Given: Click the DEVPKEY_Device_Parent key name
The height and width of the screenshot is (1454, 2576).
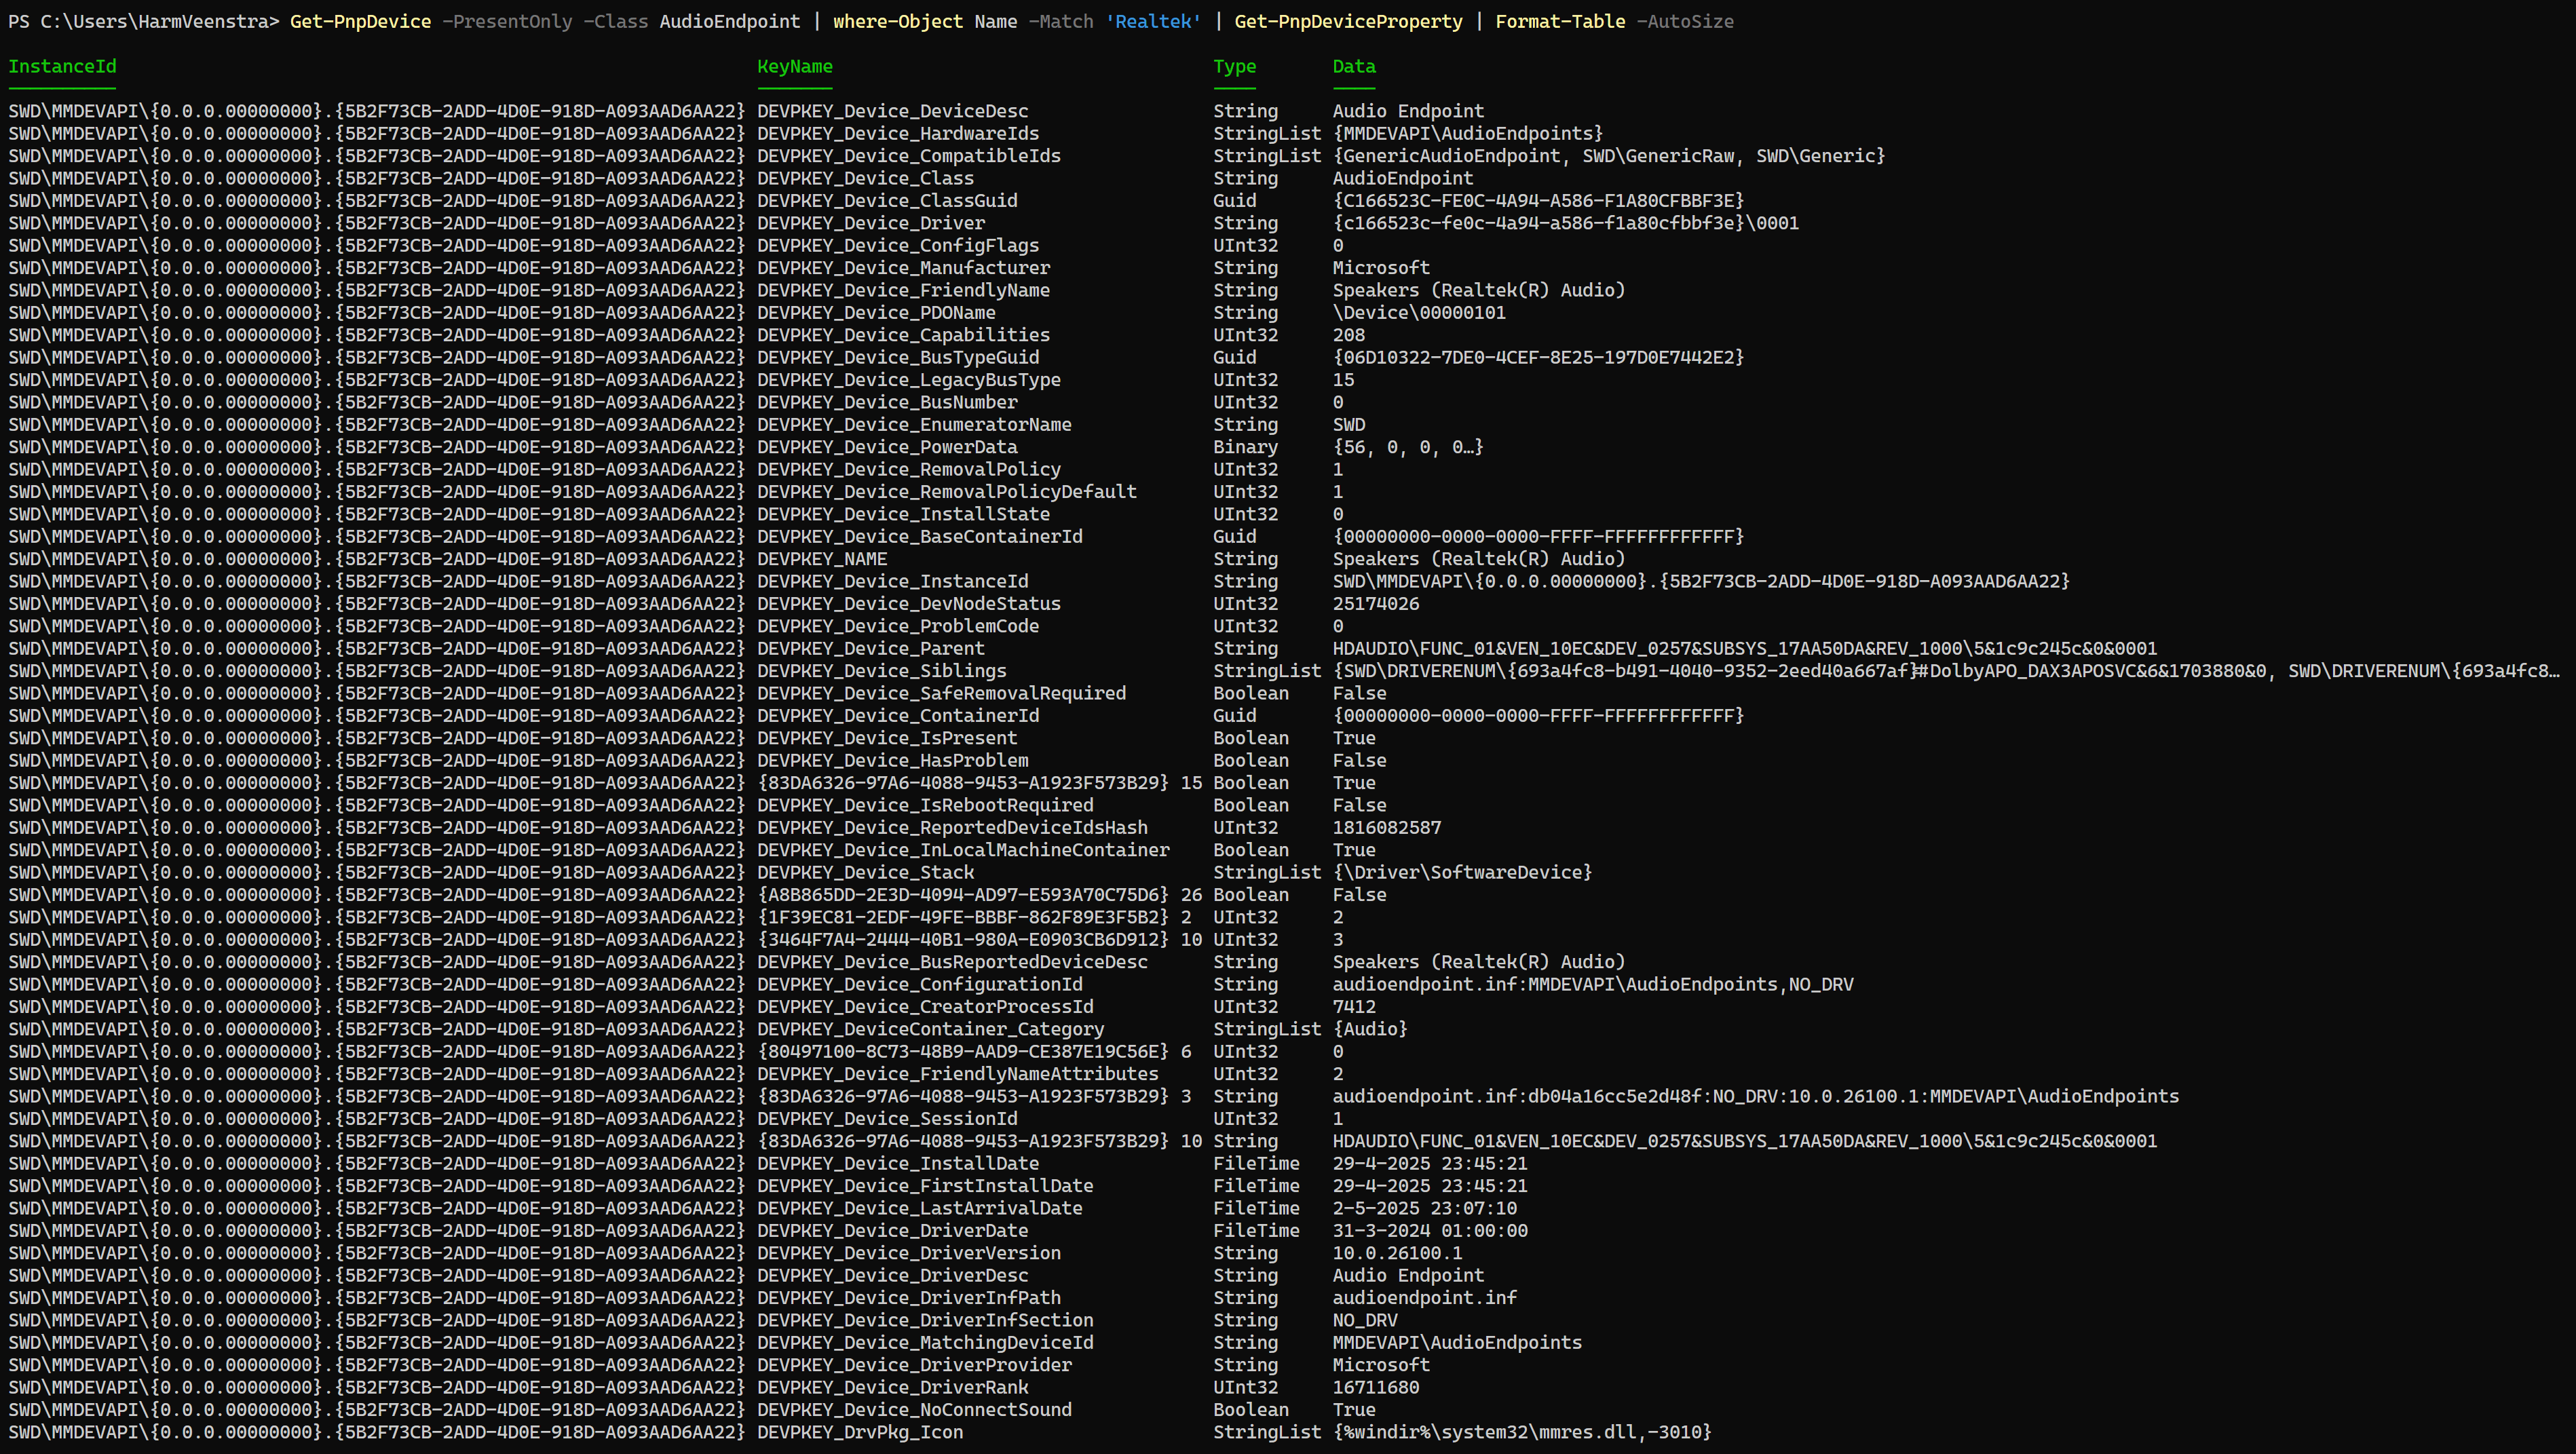Looking at the screenshot, I should [870, 648].
